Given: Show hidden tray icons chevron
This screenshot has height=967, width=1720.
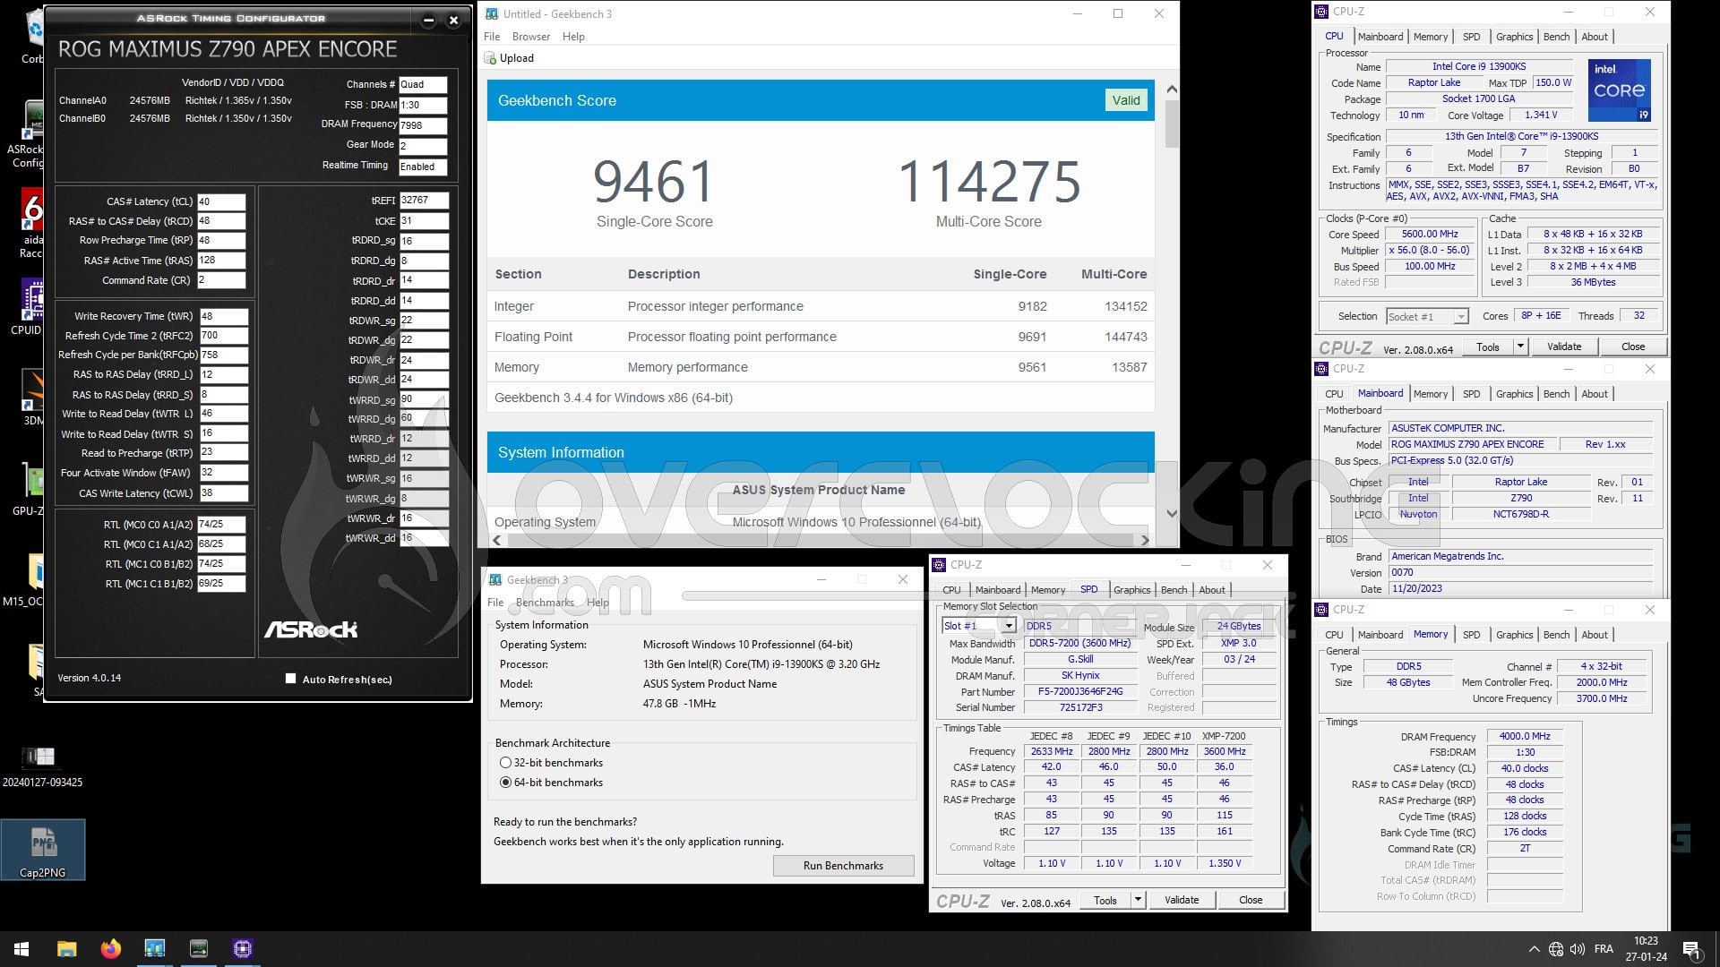Looking at the screenshot, I should (x=1534, y=949).
